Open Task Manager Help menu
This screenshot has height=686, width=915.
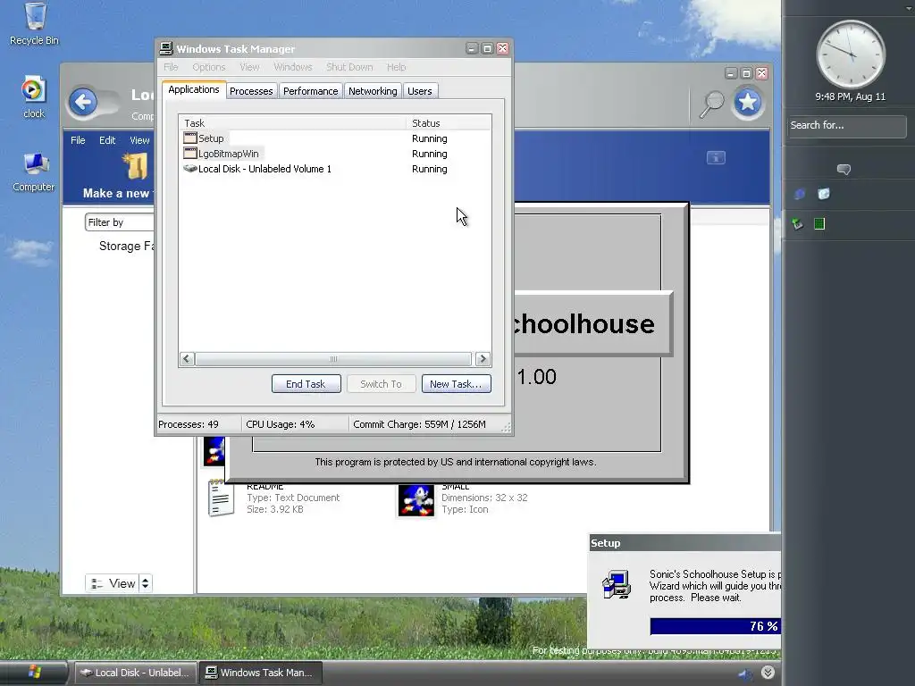[x=396, y=67]
